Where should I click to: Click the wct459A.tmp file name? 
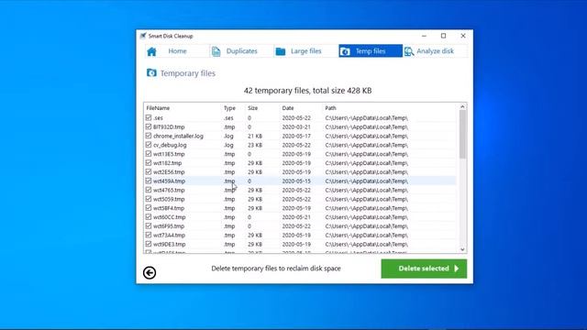click(x=169, y=181)
